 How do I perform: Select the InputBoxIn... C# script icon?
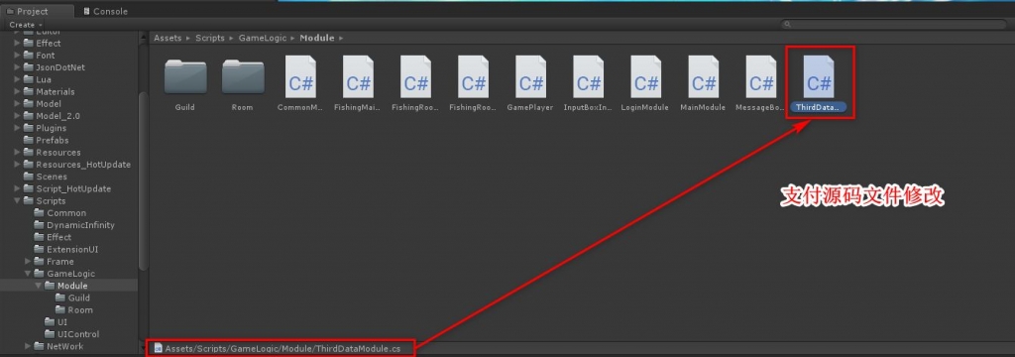[x=588, y=76]
